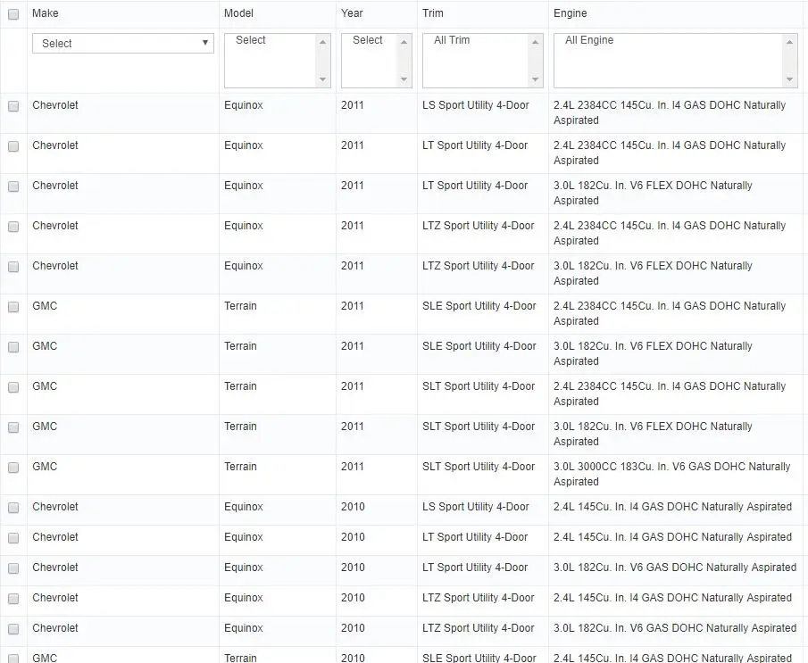Open the Make Select dropdown
The height and width of the screenshot is (663, 808).
123,43
